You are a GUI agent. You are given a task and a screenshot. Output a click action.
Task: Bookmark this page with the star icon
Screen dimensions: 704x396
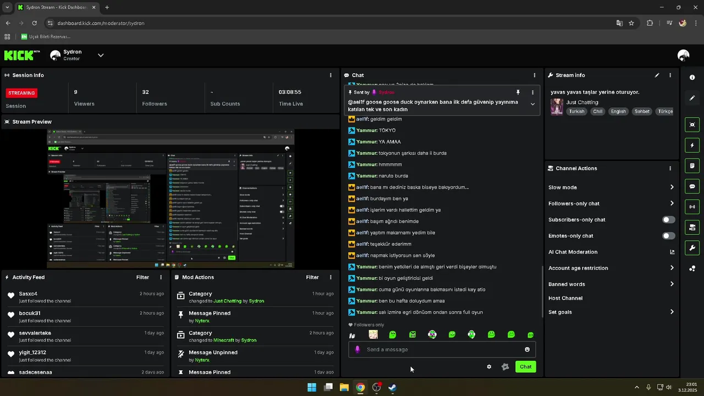(631, 23)
